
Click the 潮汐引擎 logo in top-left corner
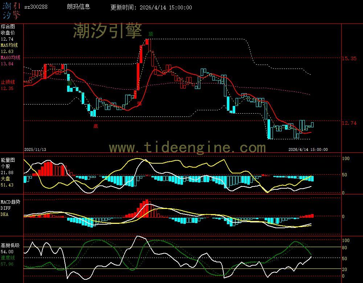[11, 10]
